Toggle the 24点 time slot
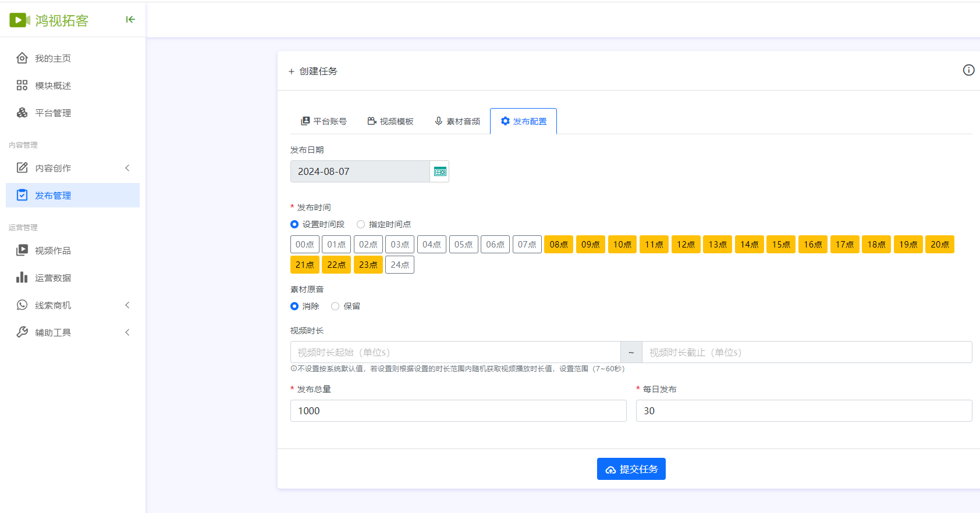The image size is (980, 513). [x=400, y=265]
